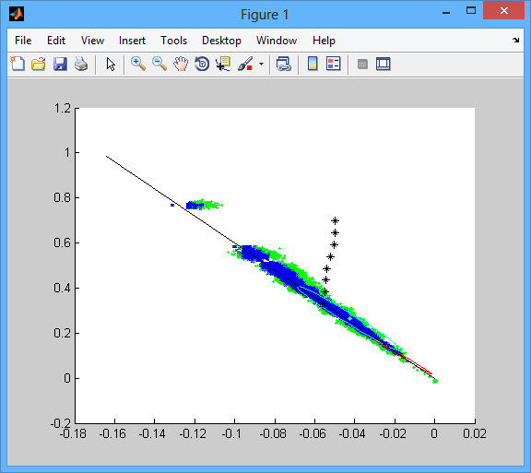Create a new figure with toolbar icon
This screenshot has height=473, width=531.
(18, 64)
